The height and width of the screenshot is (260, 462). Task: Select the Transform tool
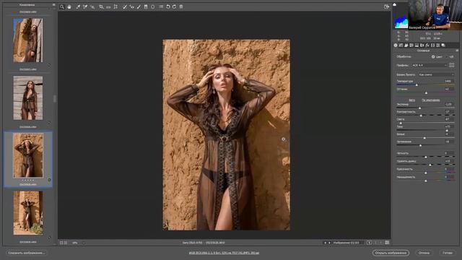[x=115, y=6]
